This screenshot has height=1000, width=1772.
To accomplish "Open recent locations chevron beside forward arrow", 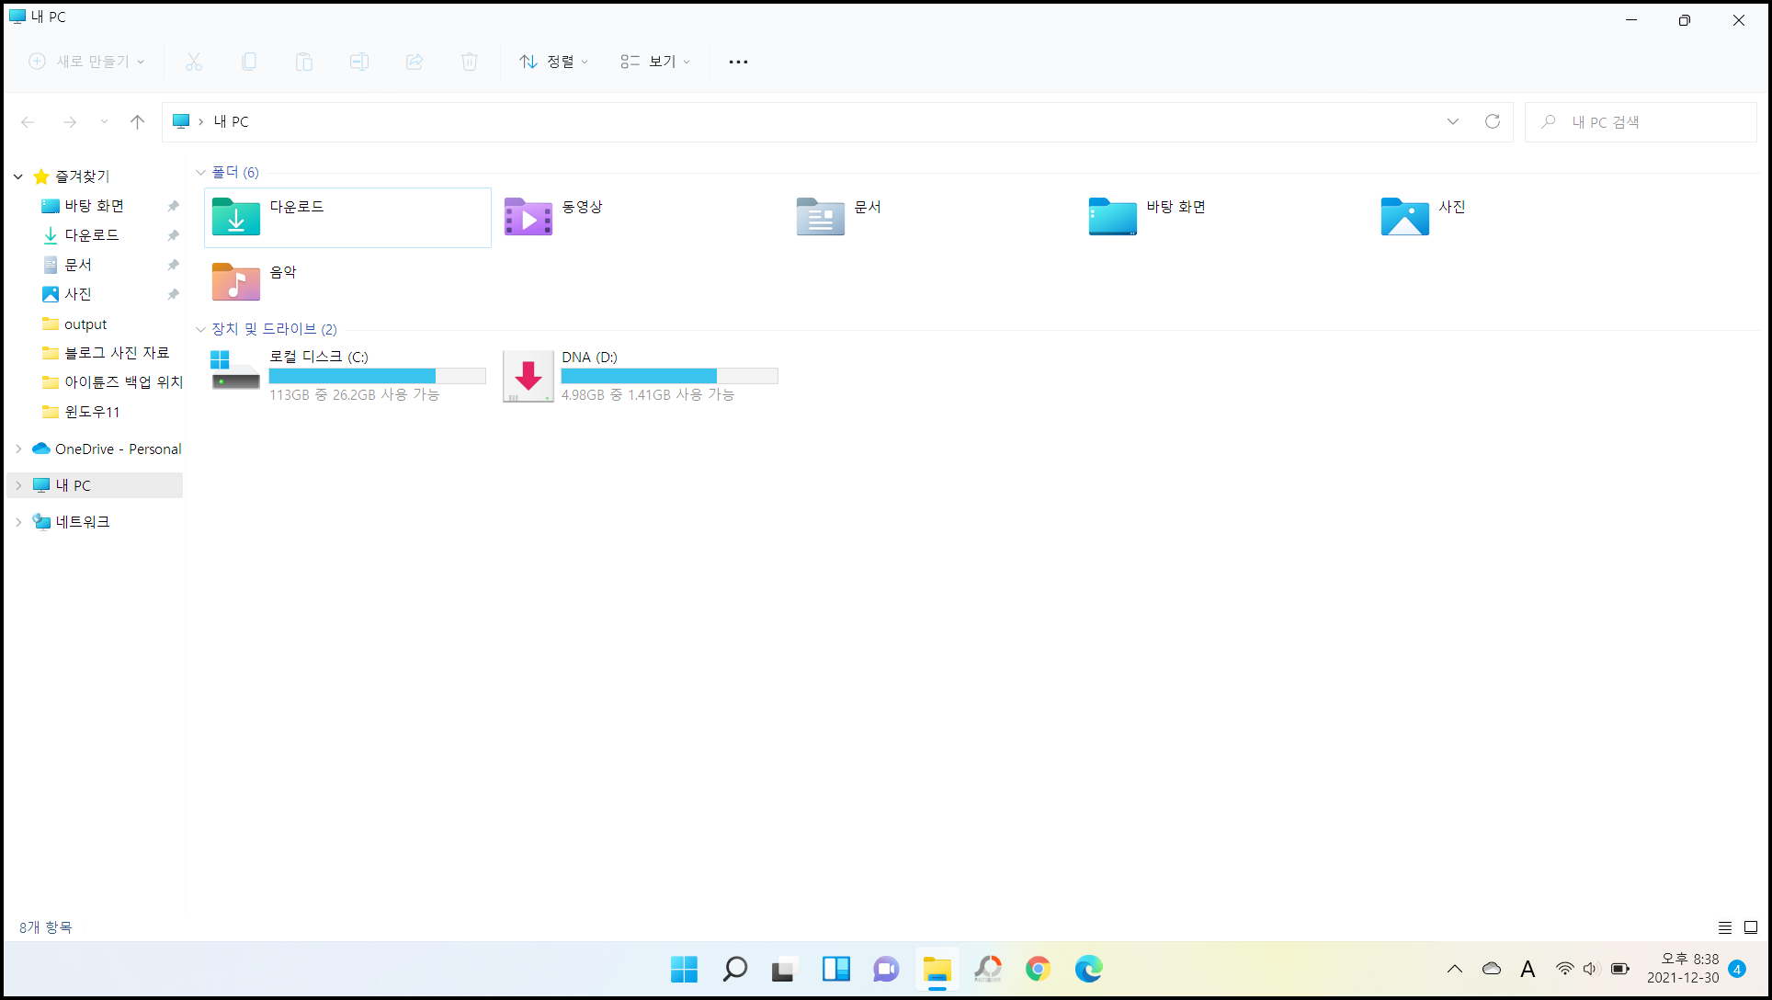I will (104, 121).
